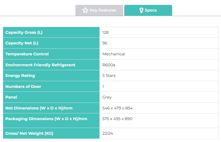Click the Packaging Dimensions row header
Viewport: 221px width, 142px height.
51,121
